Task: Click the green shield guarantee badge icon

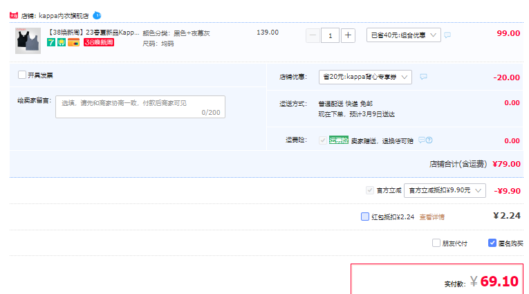Action: (62, 42)
